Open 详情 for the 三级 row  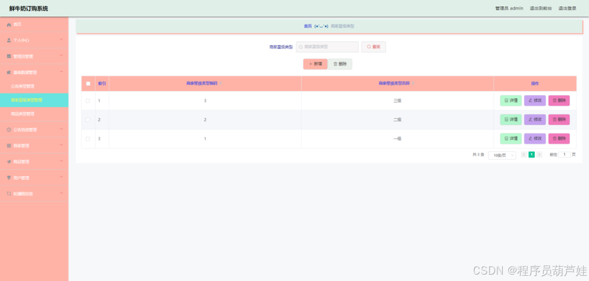click(511, 101)
